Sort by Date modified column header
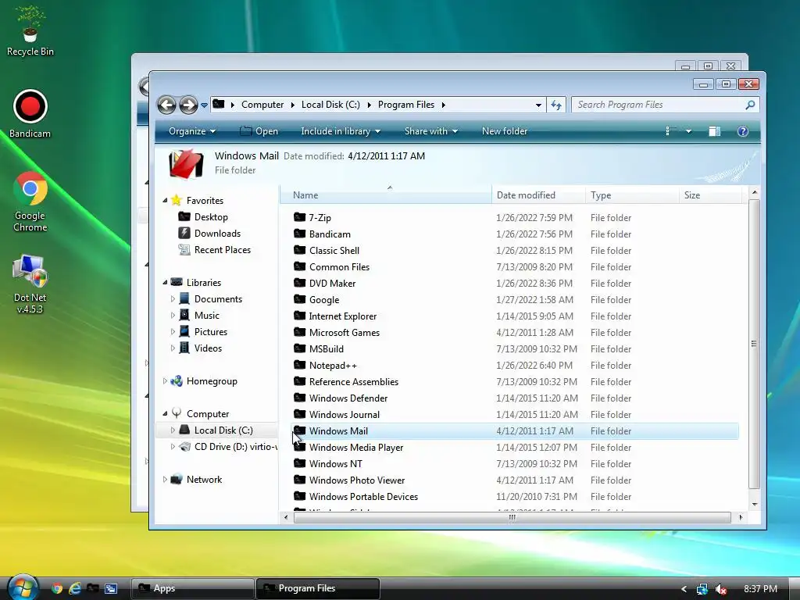 point(538,195)
